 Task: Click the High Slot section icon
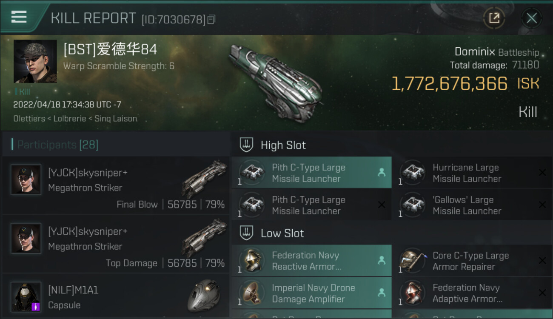pos(247,145)
